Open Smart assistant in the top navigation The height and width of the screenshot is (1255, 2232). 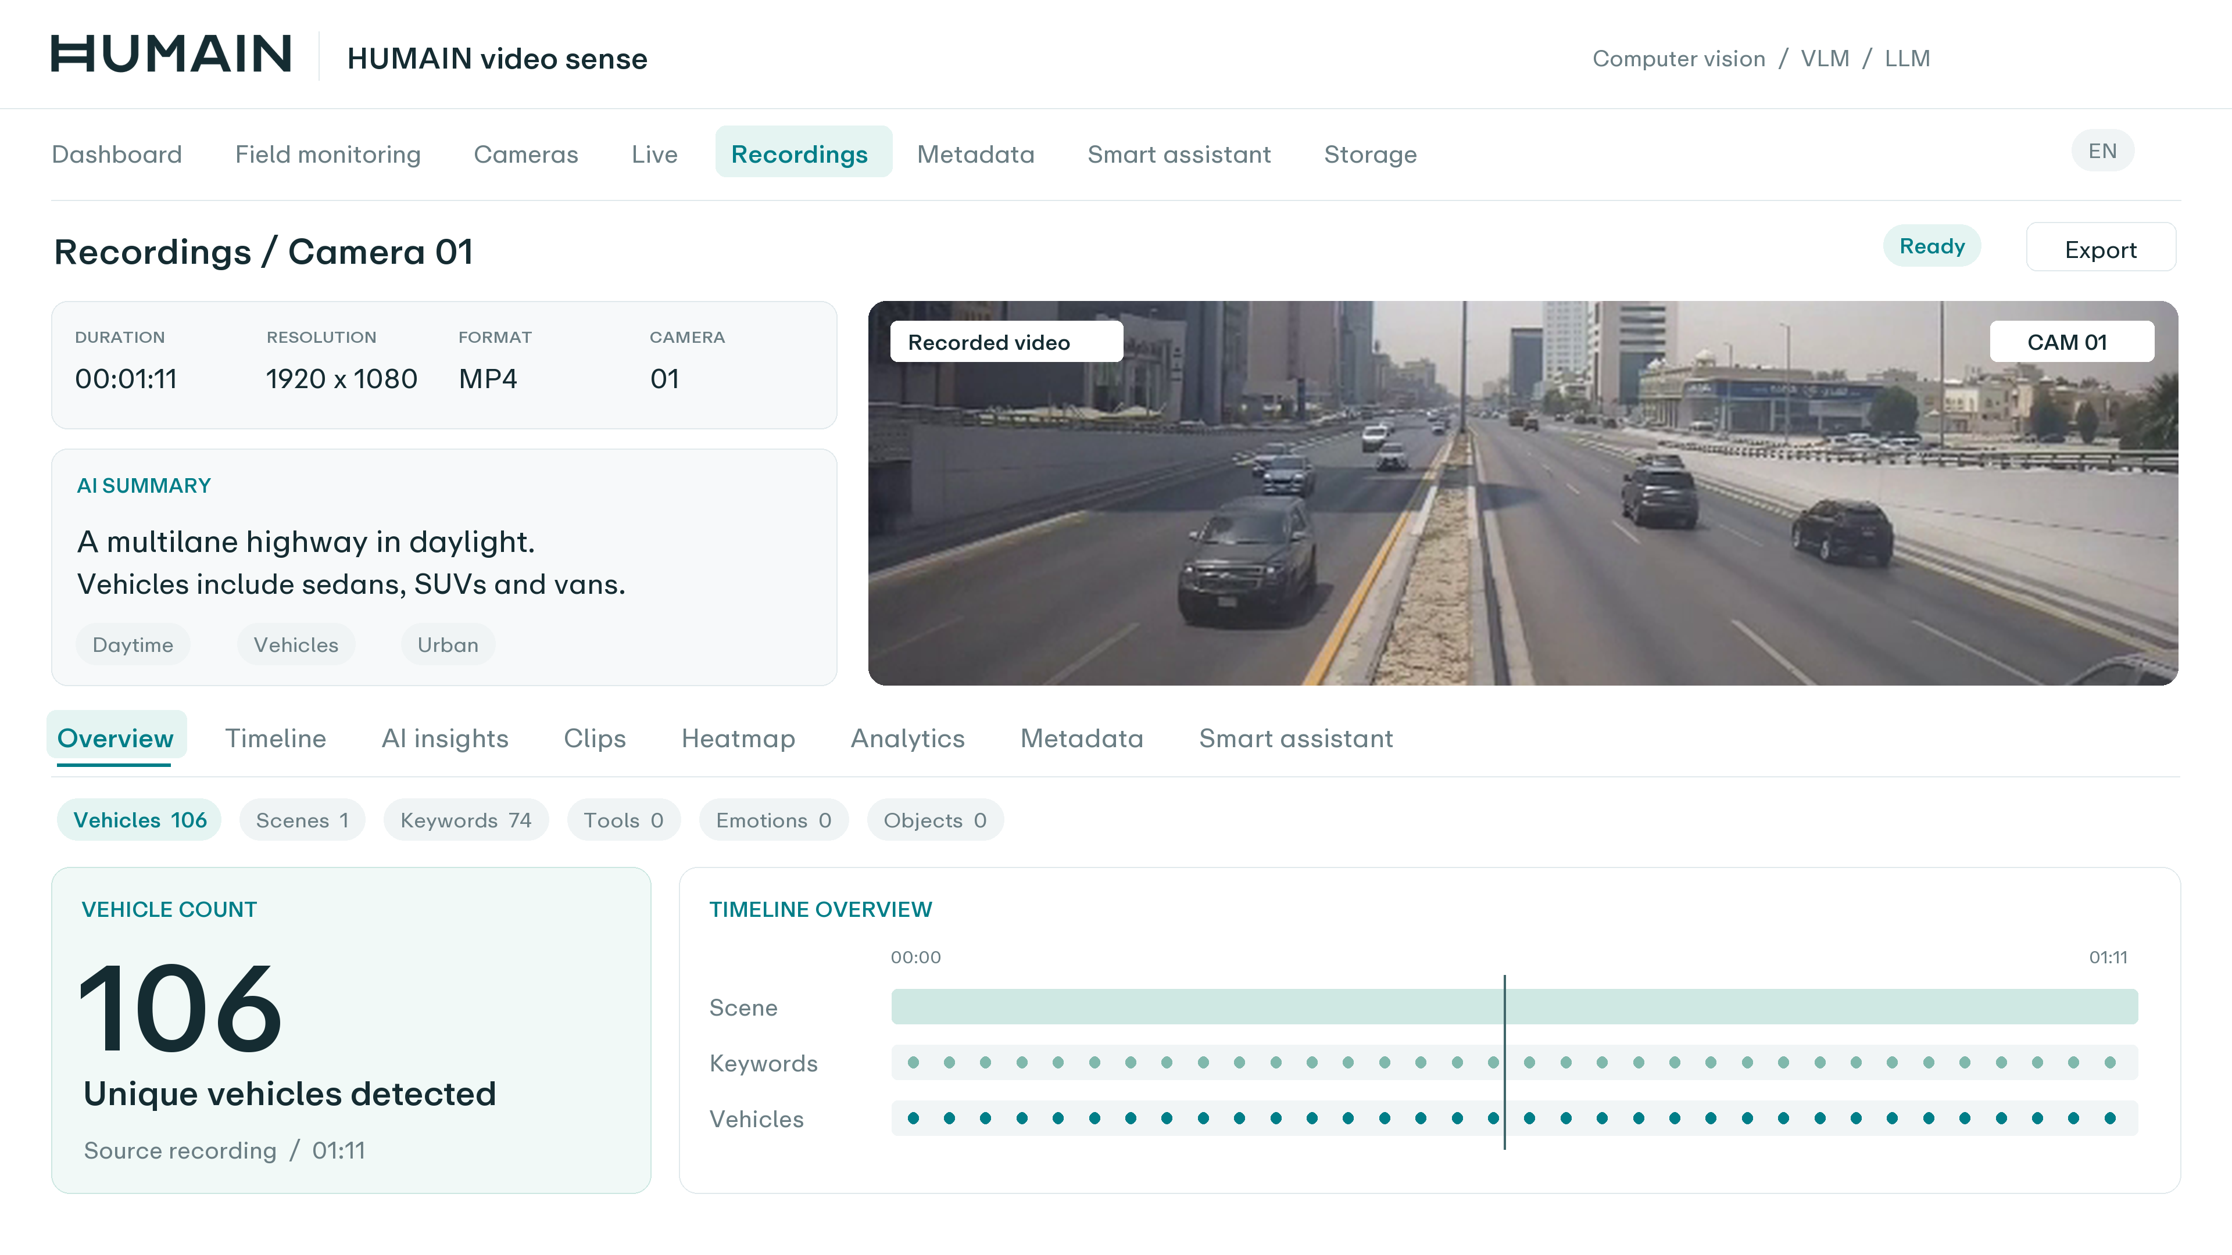tap(1179, 154)
